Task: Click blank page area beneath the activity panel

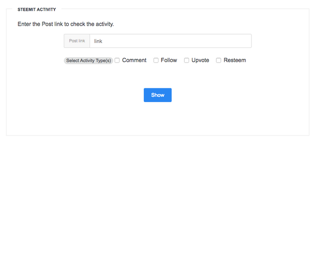Action: (x=158, y=197)
